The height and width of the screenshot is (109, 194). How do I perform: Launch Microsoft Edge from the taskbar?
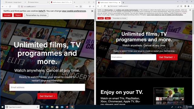pyautogui.click(x=47, y=107)
